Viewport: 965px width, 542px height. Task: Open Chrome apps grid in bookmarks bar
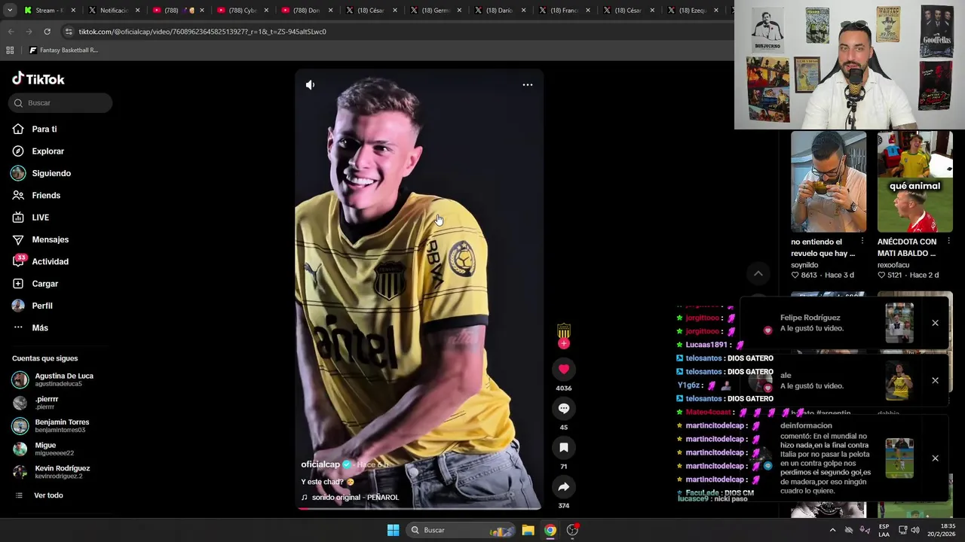(10, 50)
